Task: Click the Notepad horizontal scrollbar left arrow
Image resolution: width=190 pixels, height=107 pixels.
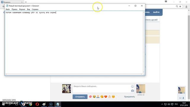Action: pyautogui.click(x=6, y=74)
